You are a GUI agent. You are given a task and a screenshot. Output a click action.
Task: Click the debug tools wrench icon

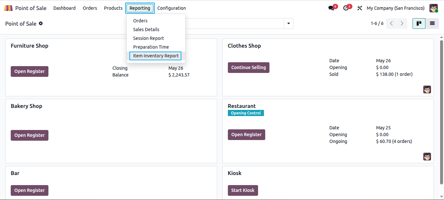point(359,8)
